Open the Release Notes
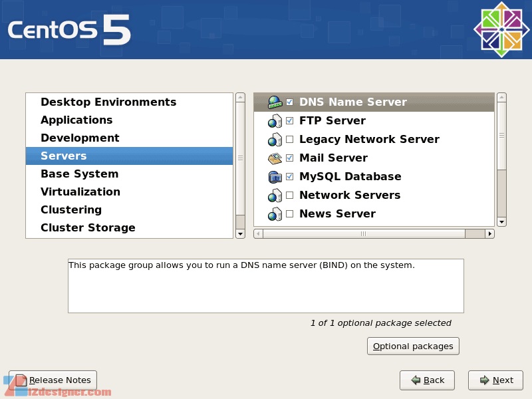The image size is (532, 399). 53,380
